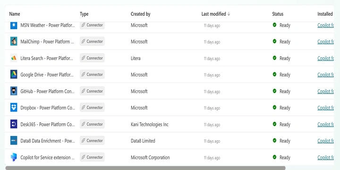
Task: Select the Litera Search - Power Platform name
Action: coord(47,59)
